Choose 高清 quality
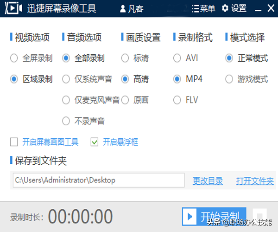Image resolution: width=278 pixels, height=232 pixels. [135, 79]
